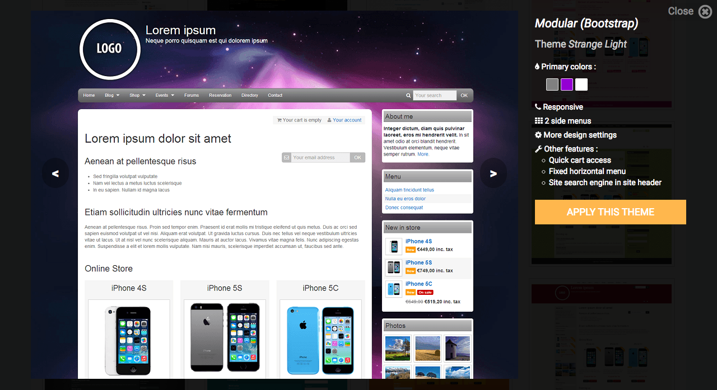Image resolution: width=717 pixels, height=390 pixels.
Task: Click the next theme arrow
Action: click(493, 173)
